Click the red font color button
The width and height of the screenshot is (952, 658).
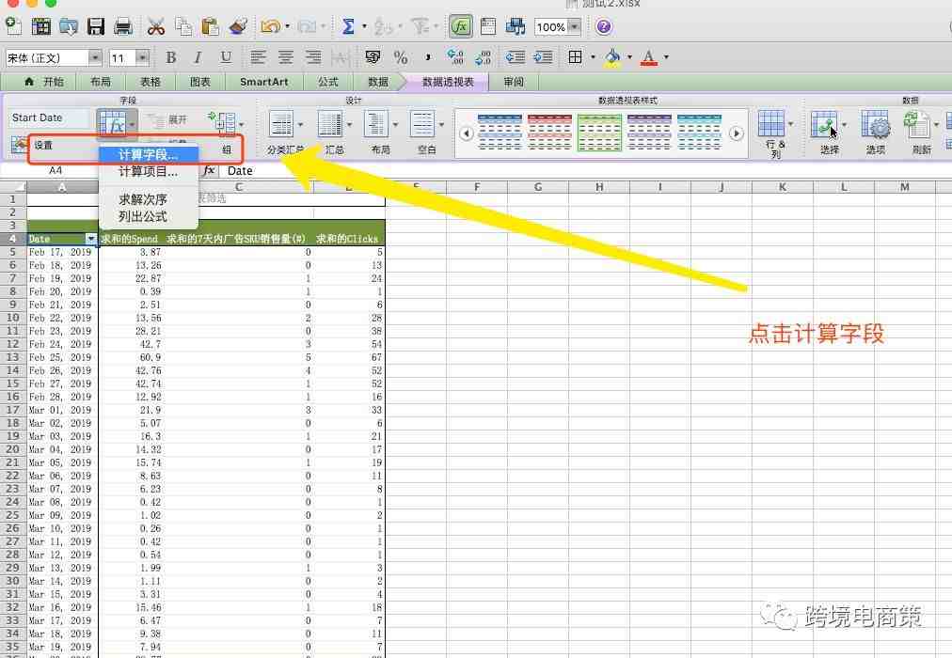648,57
